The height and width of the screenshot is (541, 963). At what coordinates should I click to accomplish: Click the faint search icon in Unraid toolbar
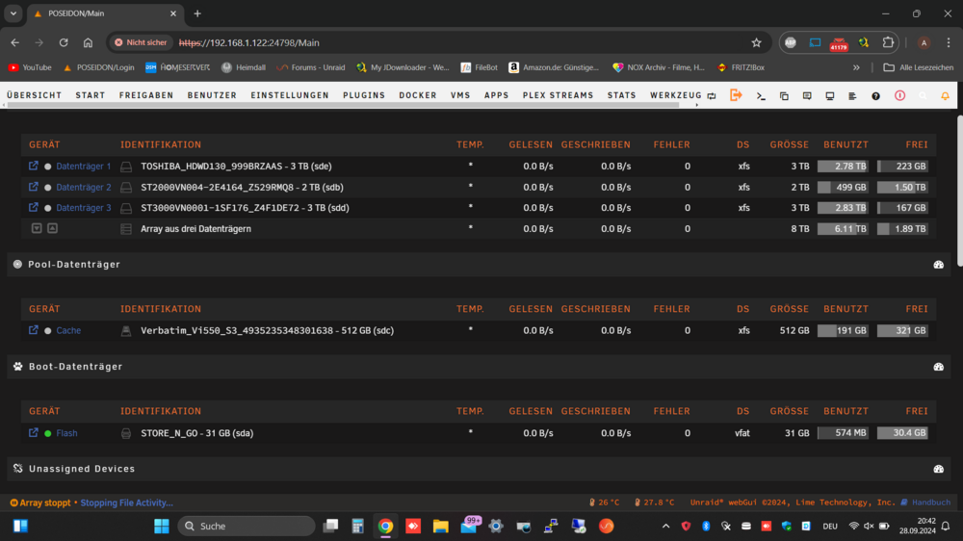[x=923, y=96]
